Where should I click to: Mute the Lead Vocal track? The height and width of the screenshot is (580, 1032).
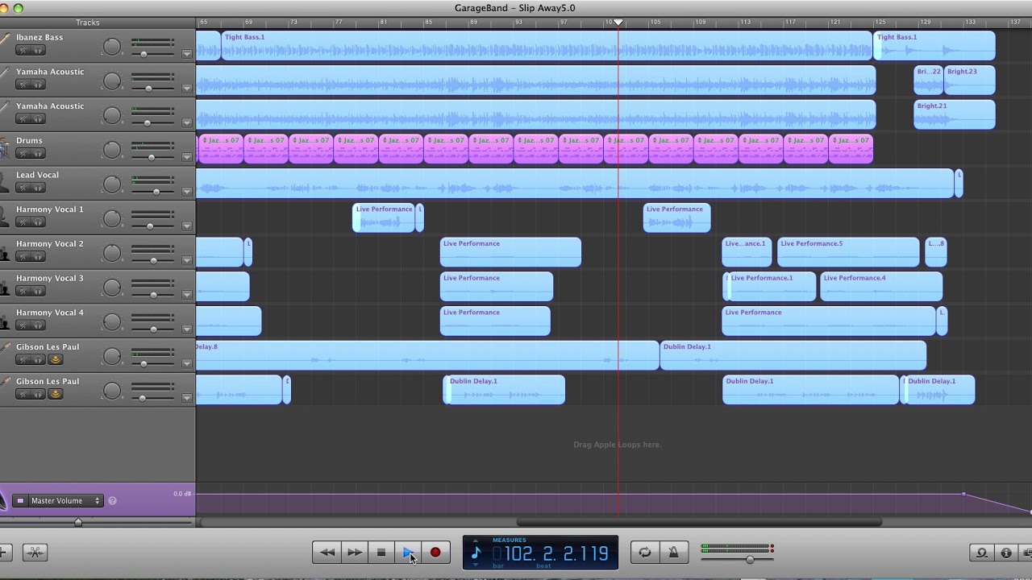[23, 188]
